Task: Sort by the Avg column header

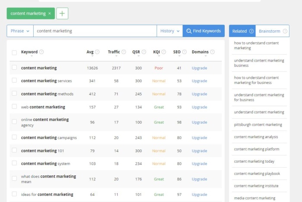Action: (90, 52)
